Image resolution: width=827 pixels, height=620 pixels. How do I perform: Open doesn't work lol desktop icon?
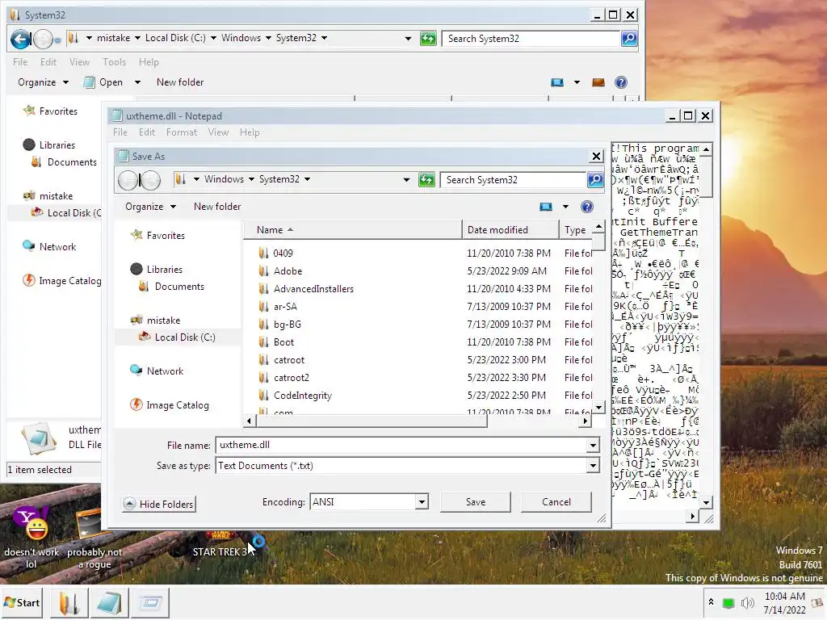pyautogui.click(x=31, y=538)
